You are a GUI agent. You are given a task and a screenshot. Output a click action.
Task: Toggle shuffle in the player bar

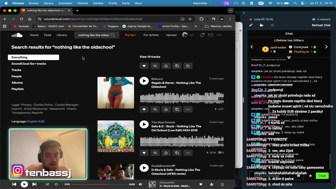(x=47, y=184)
